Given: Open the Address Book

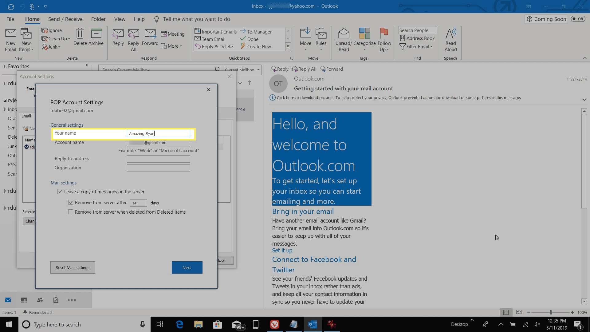Looking at the screenshot, I should coord(417,38).
